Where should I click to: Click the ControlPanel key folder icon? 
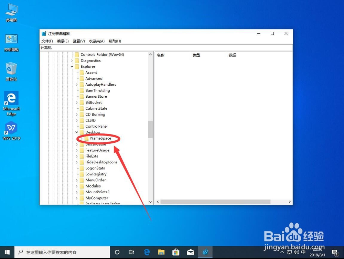82,126
